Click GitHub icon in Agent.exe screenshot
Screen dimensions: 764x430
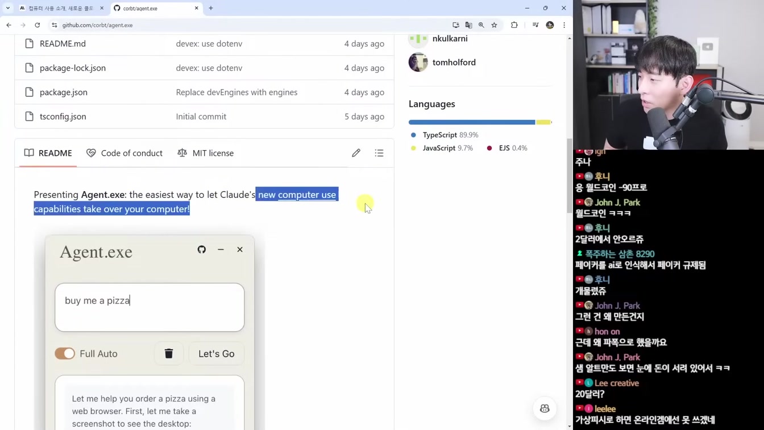click(x=202, y=250)
